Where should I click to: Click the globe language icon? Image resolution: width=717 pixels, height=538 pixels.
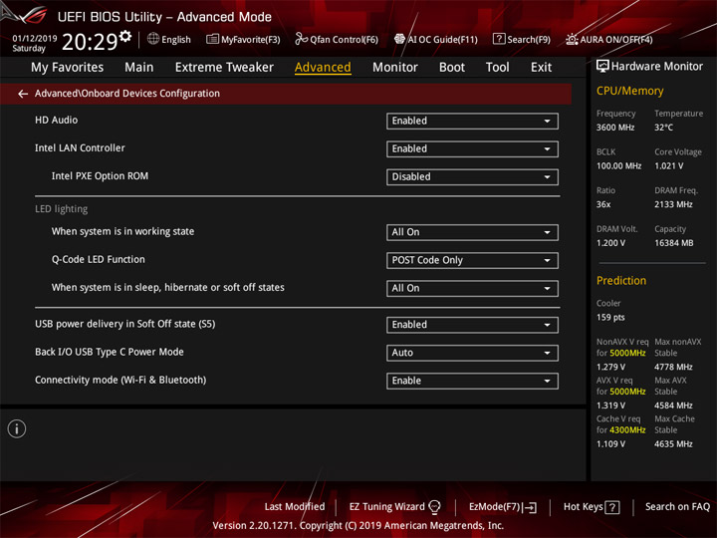point(153,39)
